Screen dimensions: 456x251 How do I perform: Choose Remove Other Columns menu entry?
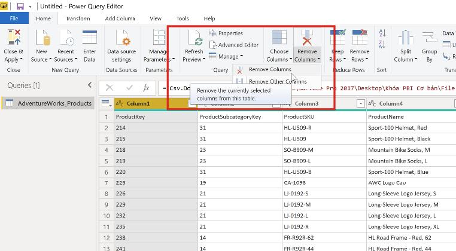coord(277,81)
